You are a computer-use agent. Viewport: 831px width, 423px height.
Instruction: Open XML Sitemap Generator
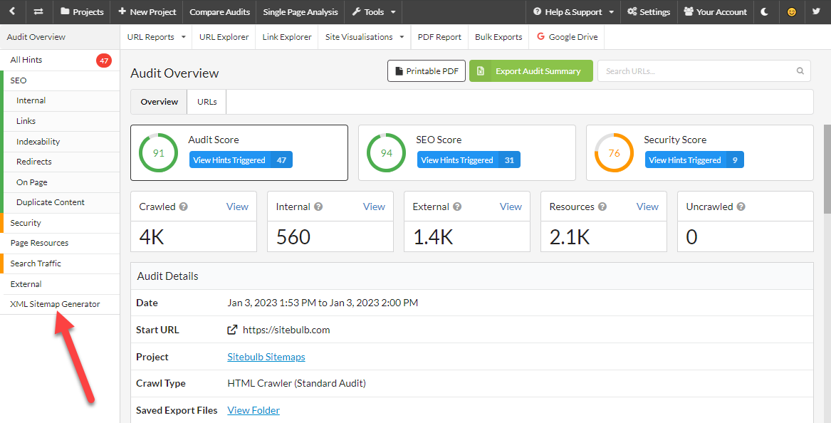pyautogui.click(x=61, y=304)
